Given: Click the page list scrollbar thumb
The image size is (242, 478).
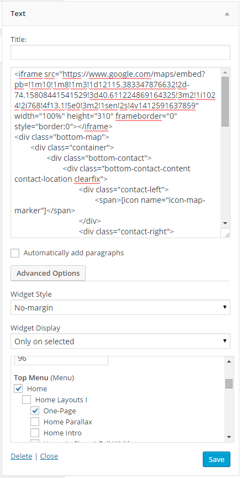Looking at the screenshot, I should coord(229,384).
